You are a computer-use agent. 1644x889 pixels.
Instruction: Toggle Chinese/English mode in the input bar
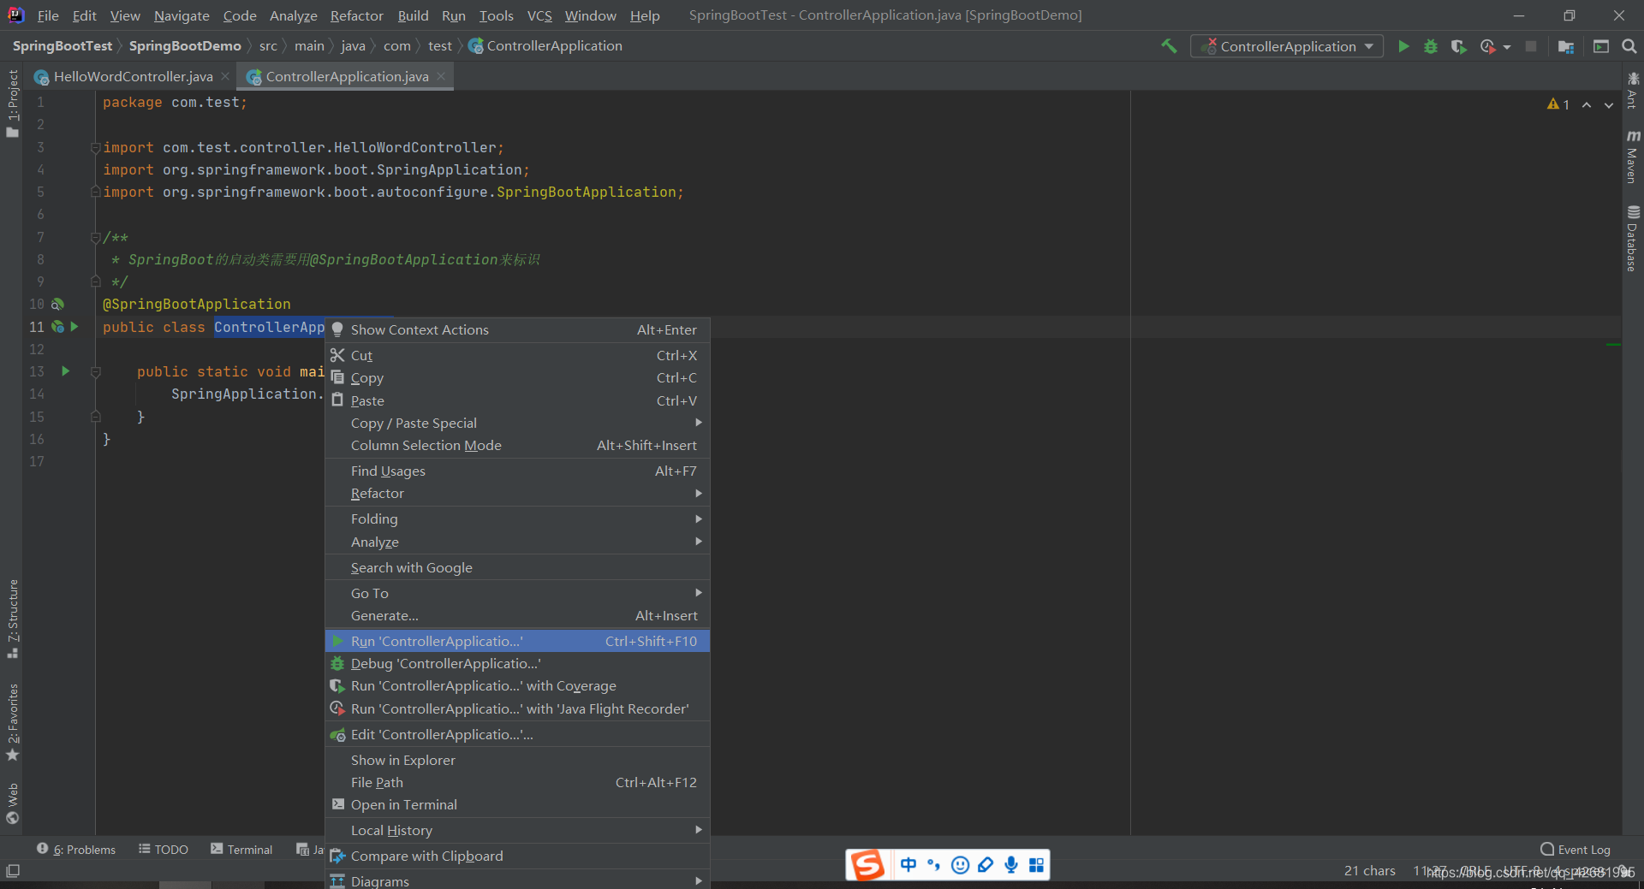pos(908,865)
